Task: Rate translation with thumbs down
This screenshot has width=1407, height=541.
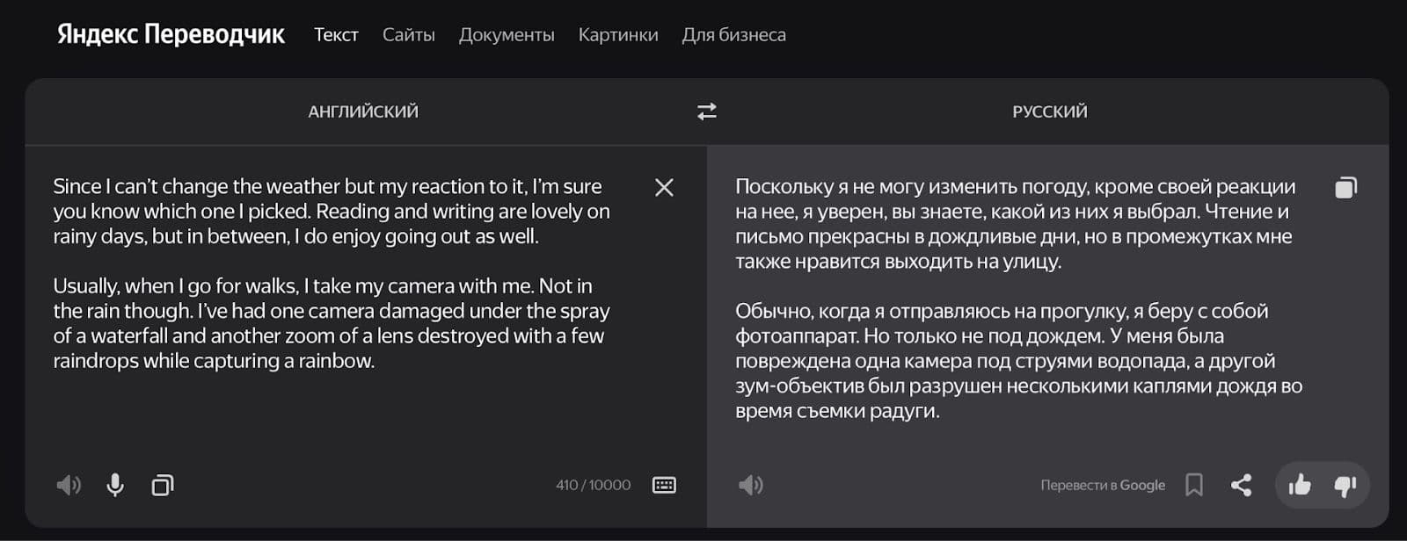Action: point(1345,485)
